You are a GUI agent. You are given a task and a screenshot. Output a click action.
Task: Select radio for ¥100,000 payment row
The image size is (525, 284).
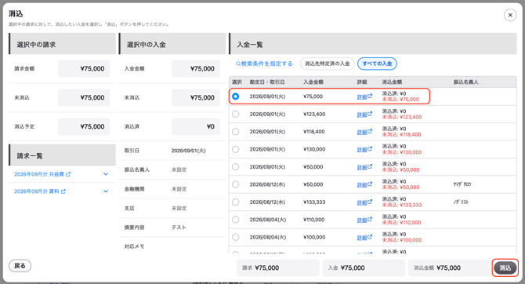[x=236, y=237]
